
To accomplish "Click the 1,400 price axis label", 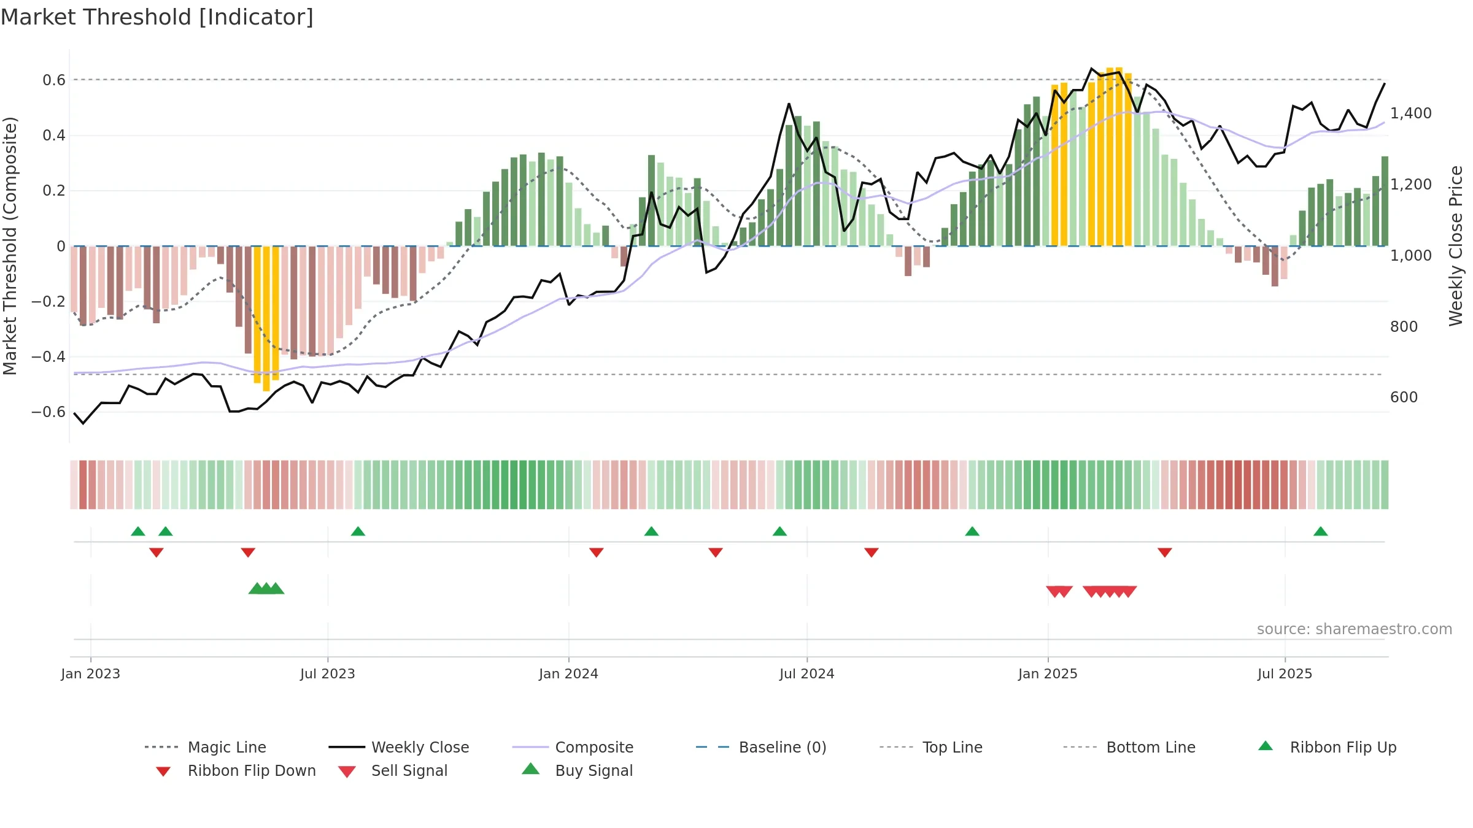I will click(1411, 113).
